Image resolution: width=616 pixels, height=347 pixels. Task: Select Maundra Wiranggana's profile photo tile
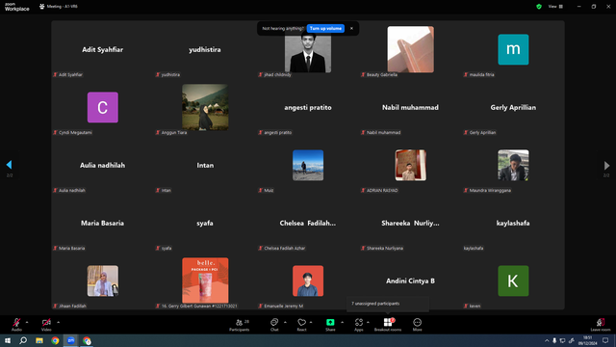tap(513, 165)
